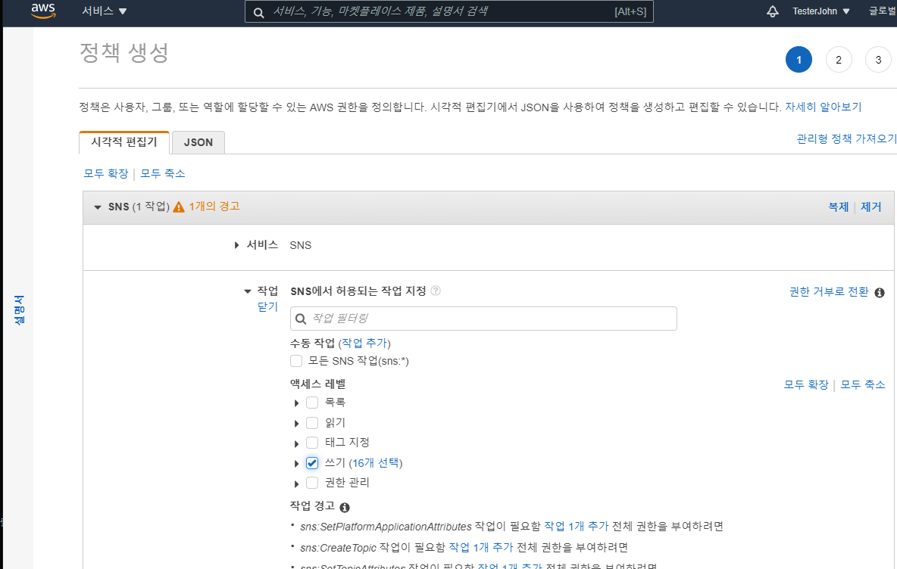The image size is (897, 569).
Task: Click the 닫기 link under 작업
Action: [x=267, y=306]
